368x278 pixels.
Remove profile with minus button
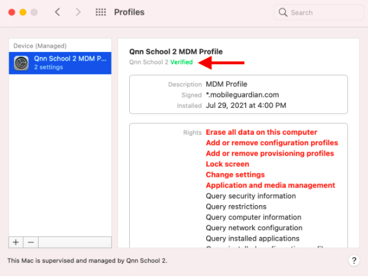(x=31, y=242)
